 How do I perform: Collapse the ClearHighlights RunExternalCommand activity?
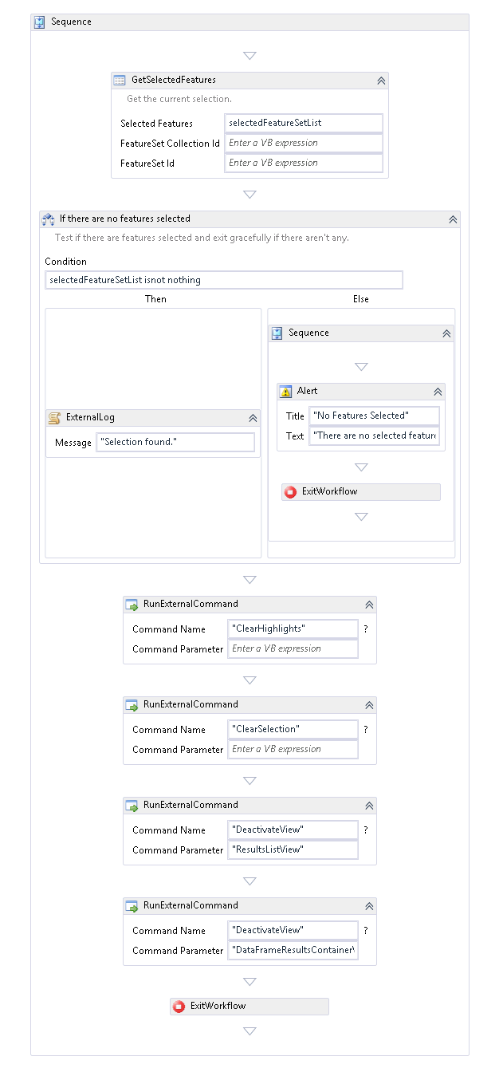369,605
